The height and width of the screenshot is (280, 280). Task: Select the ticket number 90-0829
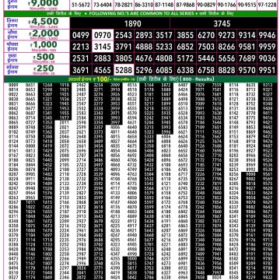206,5
